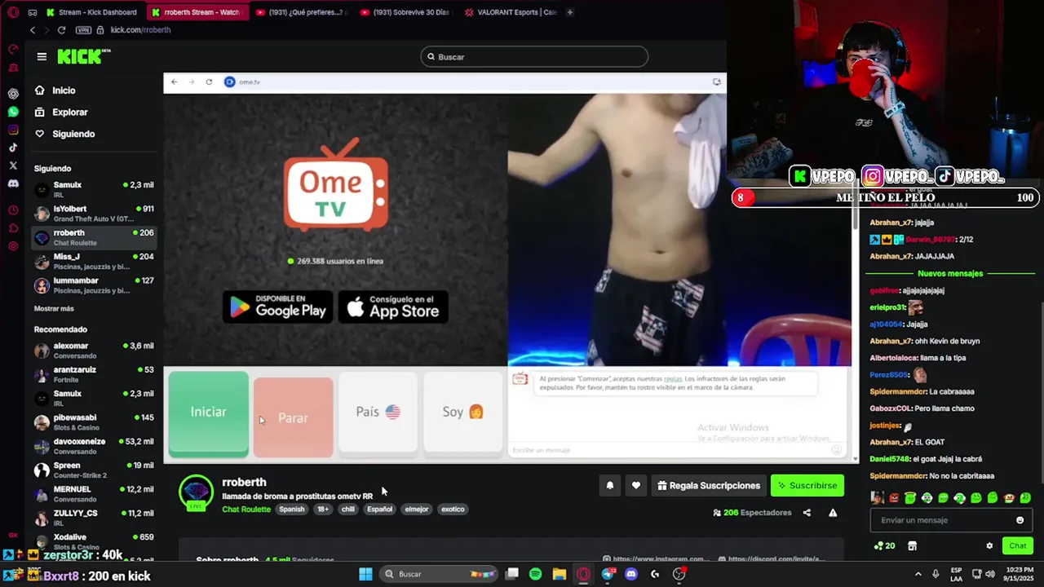Open the Kick hamburger menu
This screenshot has height=587, width=1044.
(42, 57)
